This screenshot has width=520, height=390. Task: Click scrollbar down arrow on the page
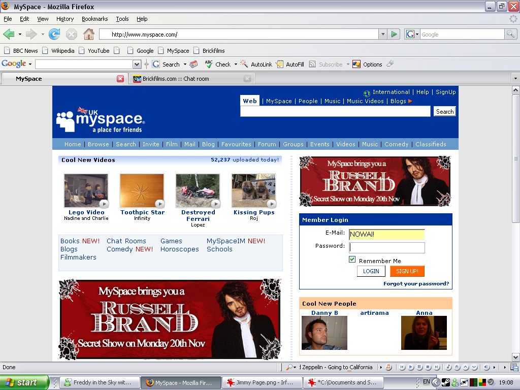[515, 357]
